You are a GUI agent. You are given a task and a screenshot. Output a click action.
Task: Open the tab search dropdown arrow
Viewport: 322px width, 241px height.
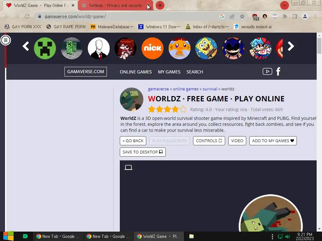[x=284, y=5]
